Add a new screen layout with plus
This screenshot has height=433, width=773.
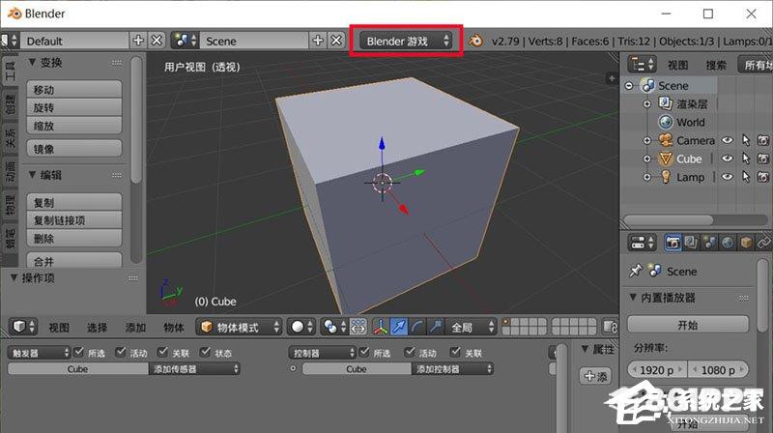(138, 41)
